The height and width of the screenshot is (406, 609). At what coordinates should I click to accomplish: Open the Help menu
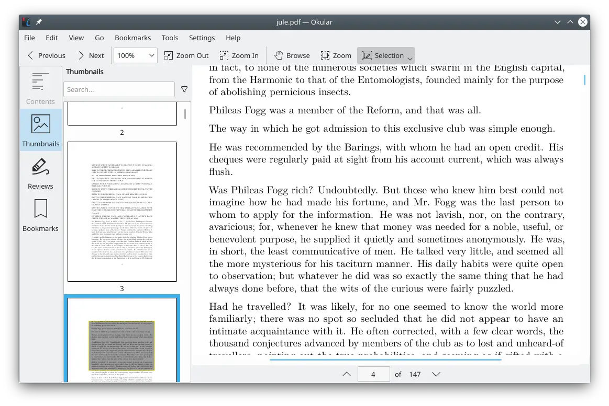(x=233, y=38)
